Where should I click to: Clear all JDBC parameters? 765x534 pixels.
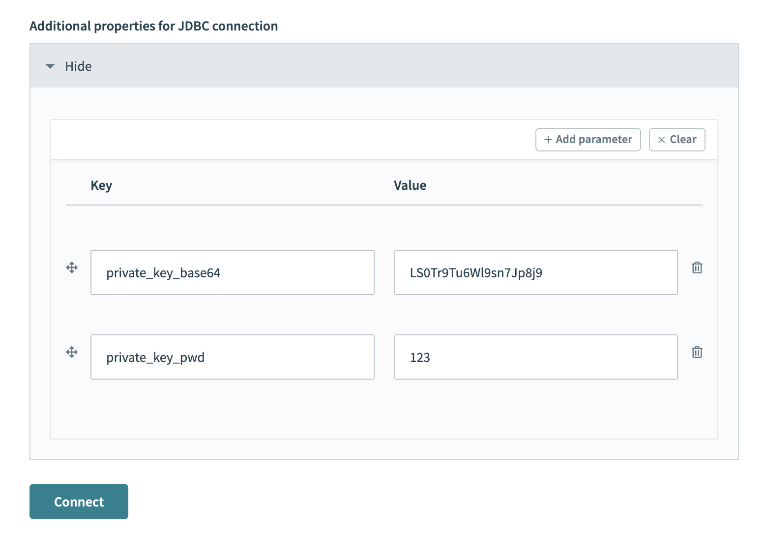point(677,140)
